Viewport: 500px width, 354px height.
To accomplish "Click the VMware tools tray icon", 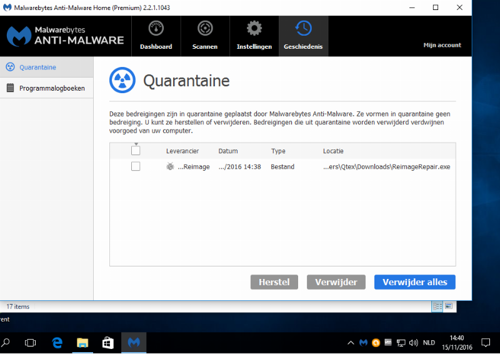I will [388, 343].
